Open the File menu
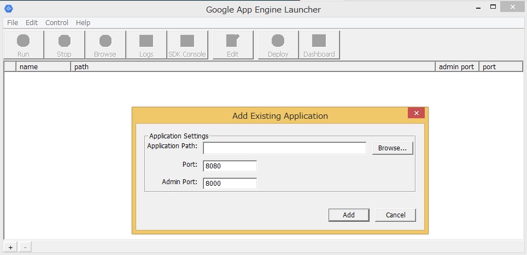The height and width of the screenshot is (255, 527). [13, 22]
